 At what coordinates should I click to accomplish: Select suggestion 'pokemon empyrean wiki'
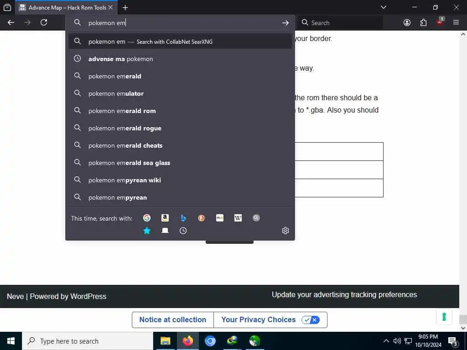(x=180, y=180)
